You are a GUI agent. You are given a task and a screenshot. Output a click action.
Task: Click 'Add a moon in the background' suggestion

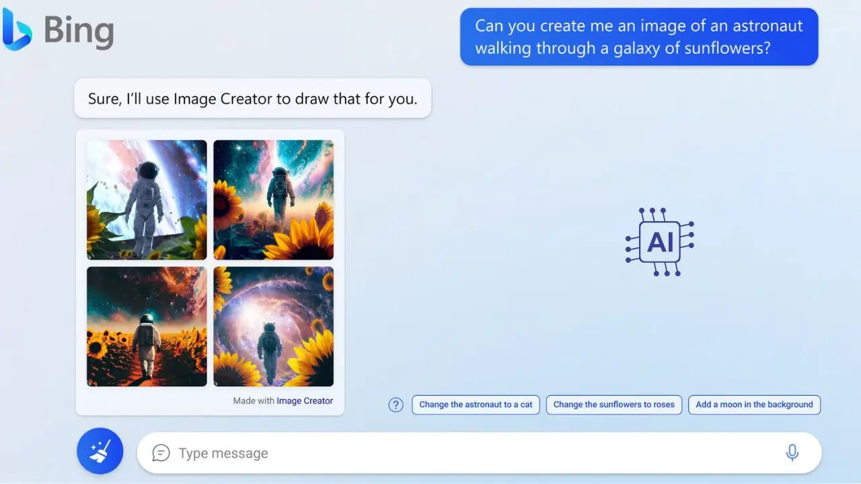754,405
